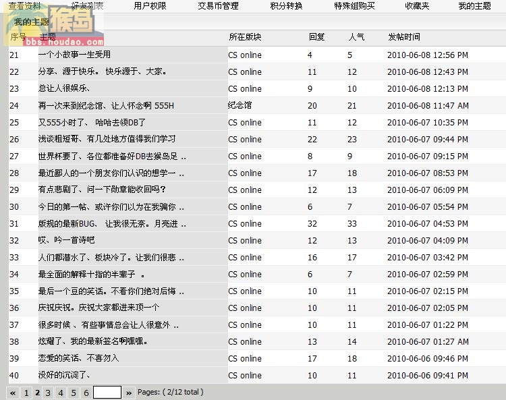Click CS online board in row 21
The height and width of the screenshot is (400, 506).
tap(245, 55)
